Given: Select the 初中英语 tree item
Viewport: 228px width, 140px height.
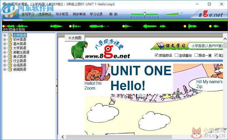Looking at the screenshot, I should pos(20,39).
